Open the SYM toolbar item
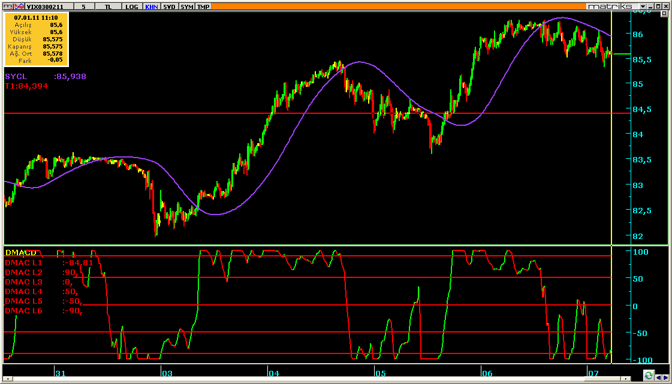 coord(186,6)
